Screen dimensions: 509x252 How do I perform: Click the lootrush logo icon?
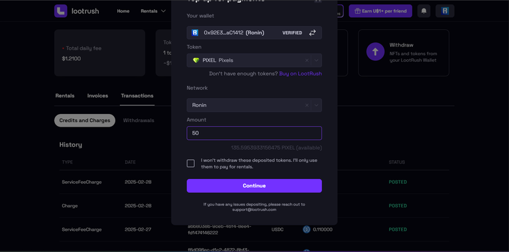coord(61,11)
